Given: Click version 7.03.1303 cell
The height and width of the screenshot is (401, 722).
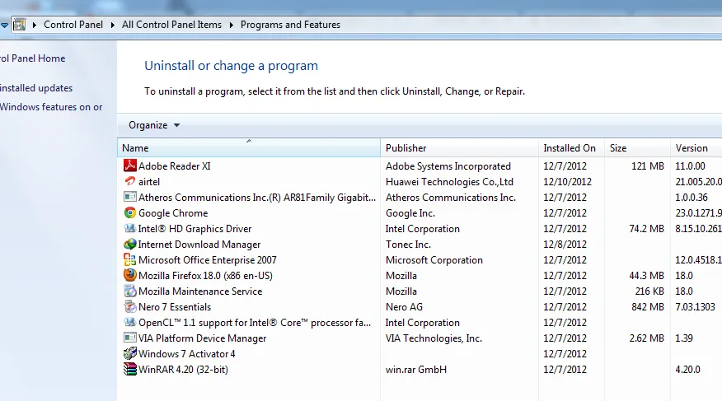Looking at the screenshot, I should tap(696, 307).
